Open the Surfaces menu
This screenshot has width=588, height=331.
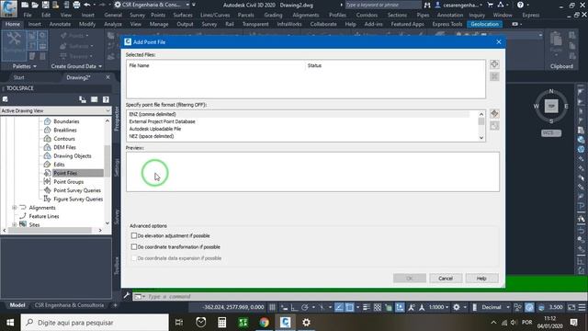tap(183, 15)
